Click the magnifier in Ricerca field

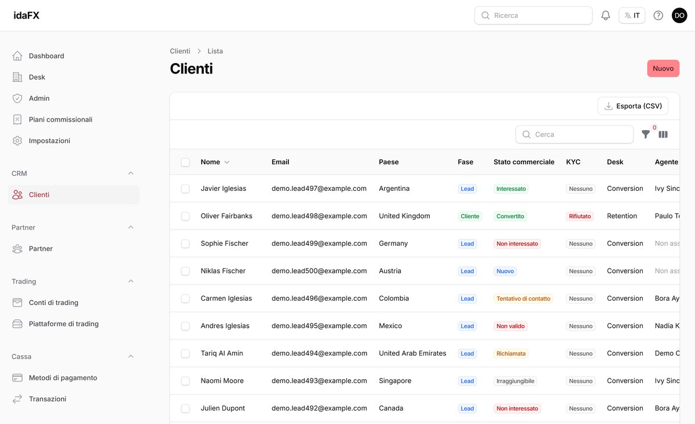coord(485,16)
